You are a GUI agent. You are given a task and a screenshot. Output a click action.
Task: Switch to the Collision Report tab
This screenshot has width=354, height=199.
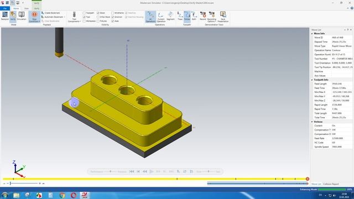pos(331,184)
